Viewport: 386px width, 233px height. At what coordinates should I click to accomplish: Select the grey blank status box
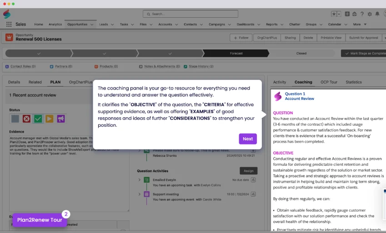(x=15, y=119)
